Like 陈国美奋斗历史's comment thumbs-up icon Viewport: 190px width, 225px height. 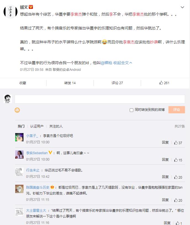pyautogui.click(x=176, y=200)
